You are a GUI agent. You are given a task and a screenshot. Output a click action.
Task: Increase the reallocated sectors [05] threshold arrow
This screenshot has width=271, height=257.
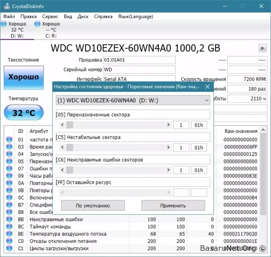pyautogui.click(x=168, y=125)
